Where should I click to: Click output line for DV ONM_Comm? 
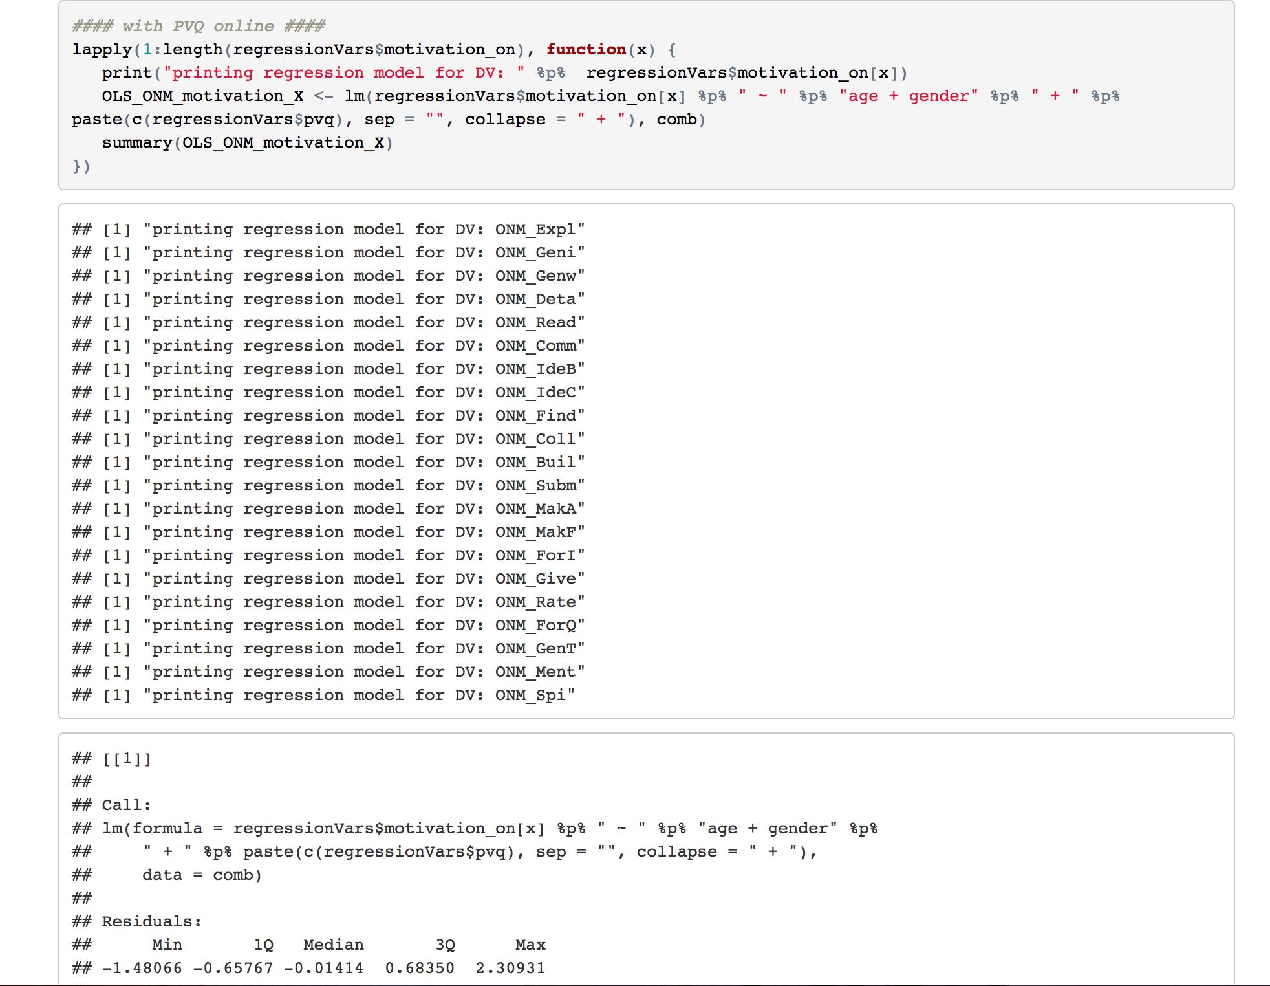click(328, 345)
